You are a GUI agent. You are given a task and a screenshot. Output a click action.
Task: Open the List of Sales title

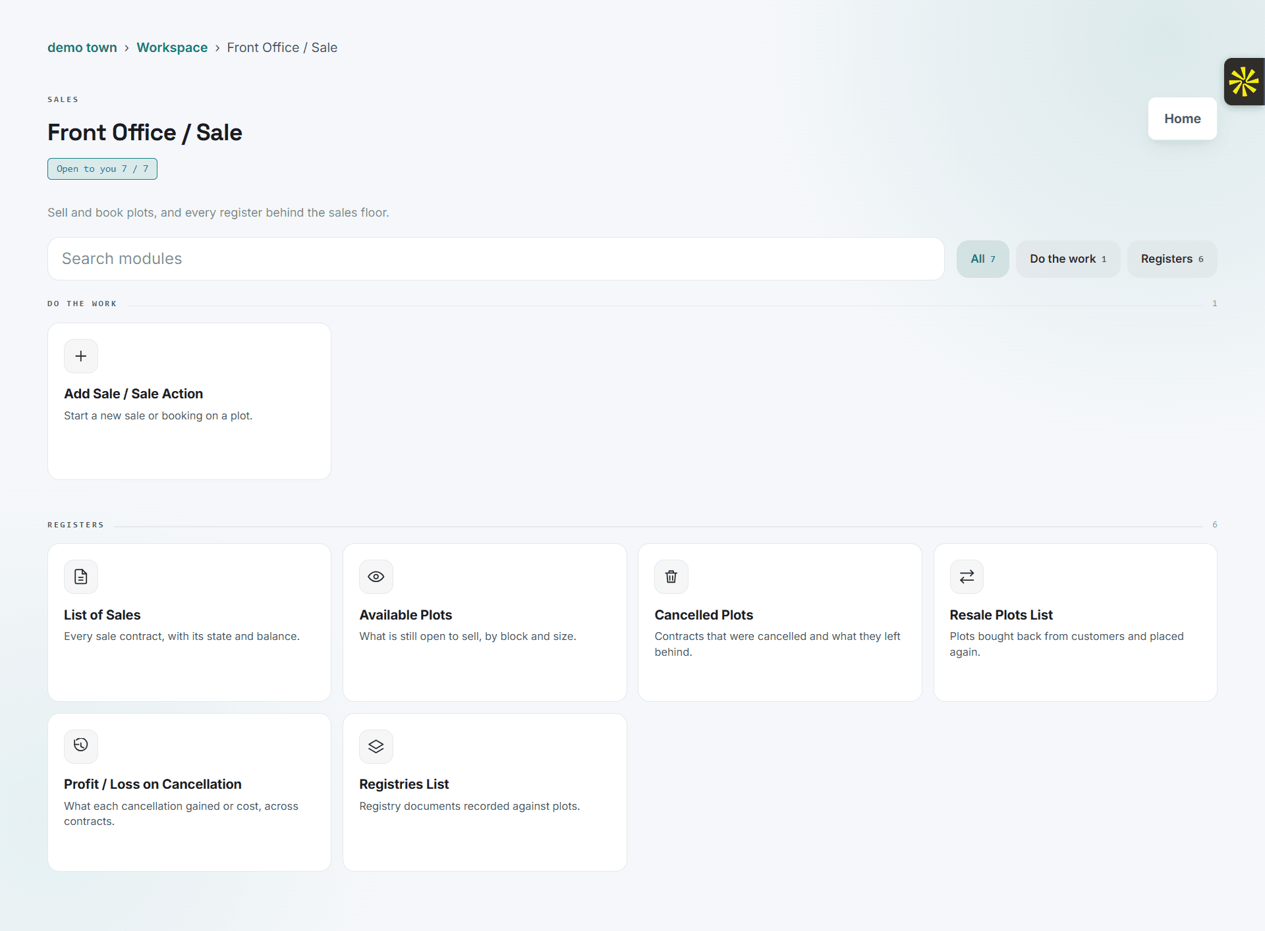coord(102,615)
